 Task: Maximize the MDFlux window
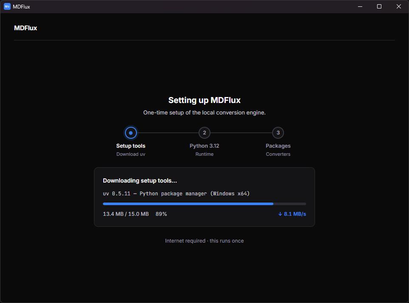tap(379, 6)
